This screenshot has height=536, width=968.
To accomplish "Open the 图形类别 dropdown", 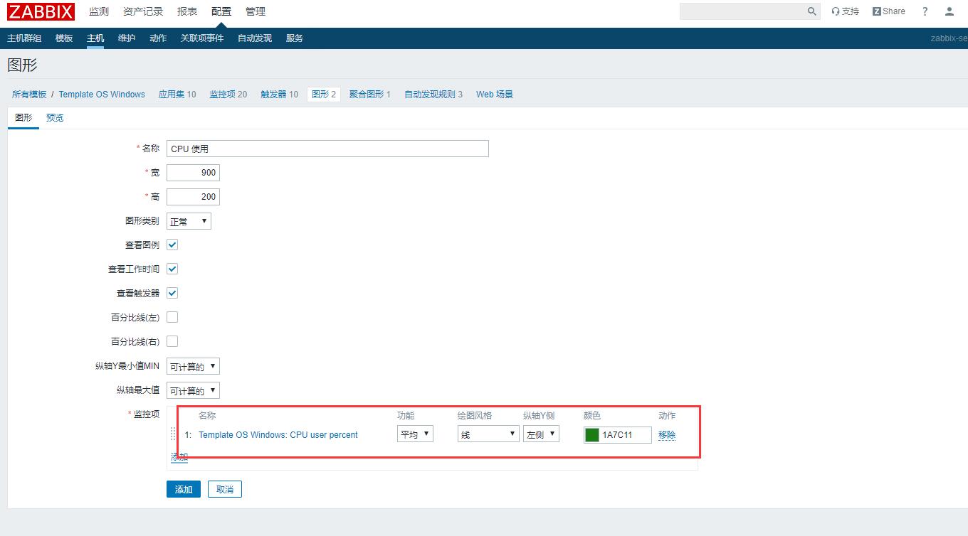I will 189,221.
